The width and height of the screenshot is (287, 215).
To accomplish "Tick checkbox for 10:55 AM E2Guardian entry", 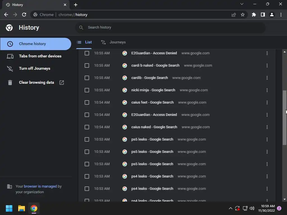I will (87, 53).
